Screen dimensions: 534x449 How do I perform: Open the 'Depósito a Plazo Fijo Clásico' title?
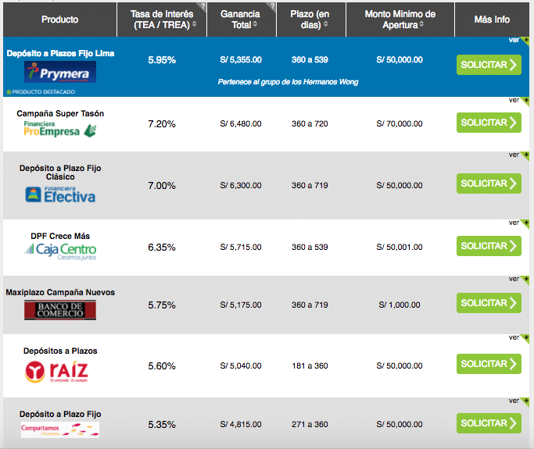click(x=60, y=173)
